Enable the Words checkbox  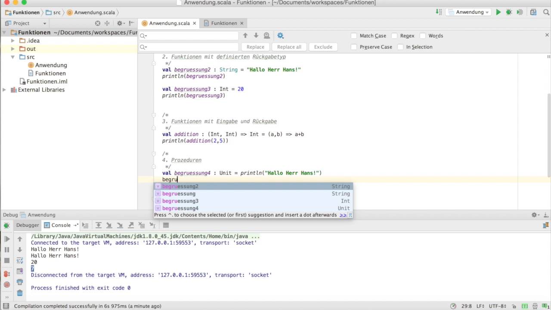click(423, 36)
